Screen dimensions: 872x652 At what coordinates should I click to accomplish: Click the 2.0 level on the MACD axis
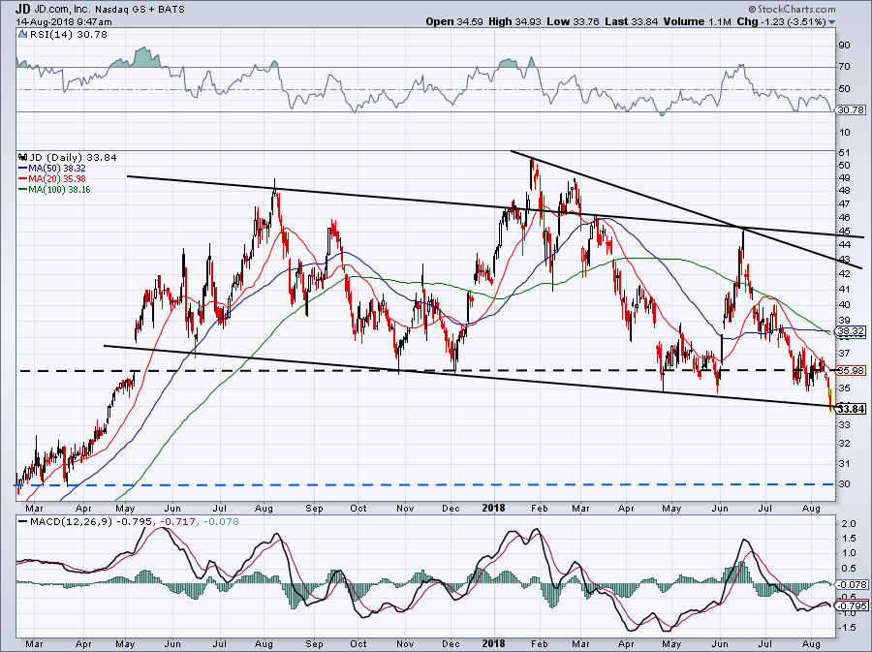click(x=849, y=524)
